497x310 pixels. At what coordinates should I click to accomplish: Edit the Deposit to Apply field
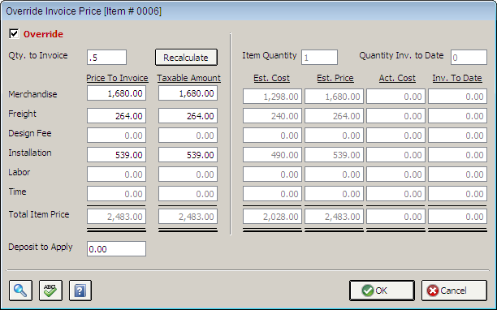[116, 248]
